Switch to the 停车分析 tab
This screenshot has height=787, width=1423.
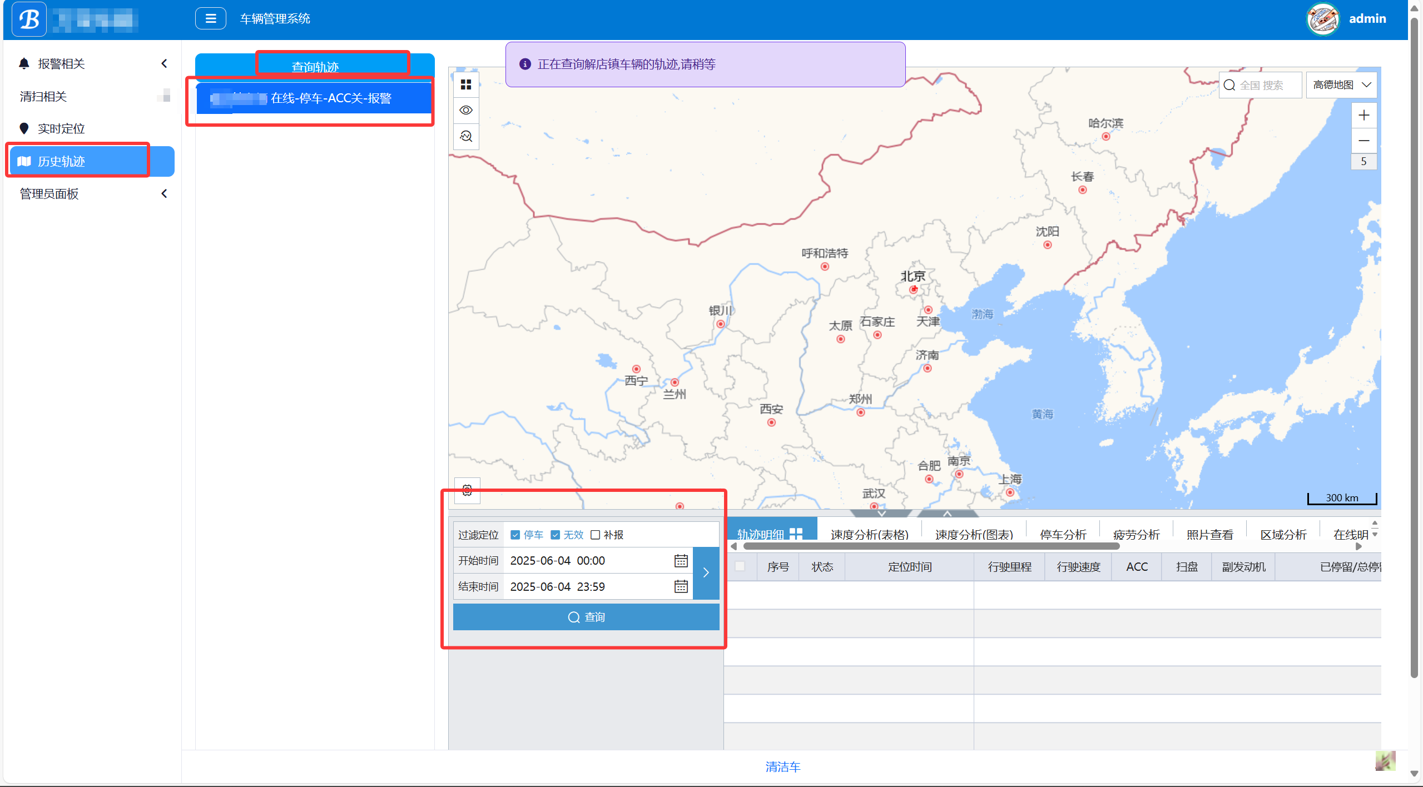point(1063,535)
